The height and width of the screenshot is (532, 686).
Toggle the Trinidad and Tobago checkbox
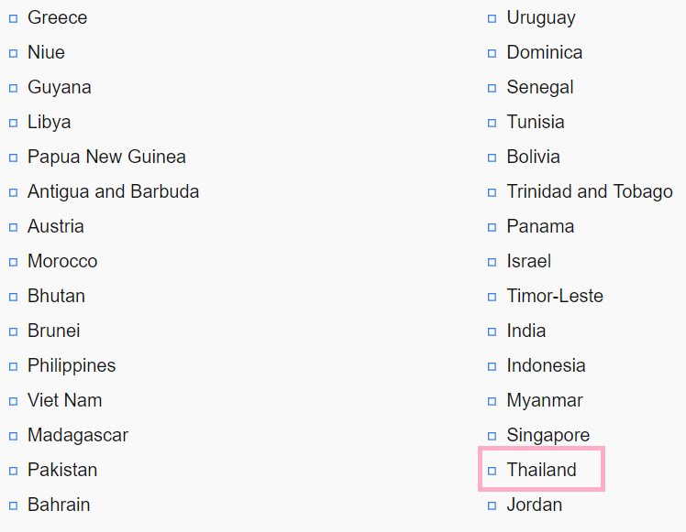492,192
